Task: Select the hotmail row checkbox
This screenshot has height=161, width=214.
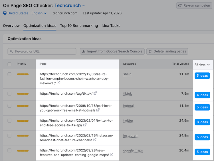Action: coord(9,106)
